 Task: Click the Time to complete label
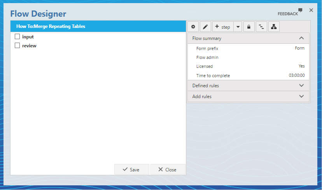(x=213, y=76)
